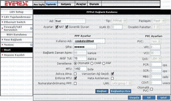Switch to the Yapılandır tab
Viewport: 171px width, 101px height.
click(x=51, y=4)
